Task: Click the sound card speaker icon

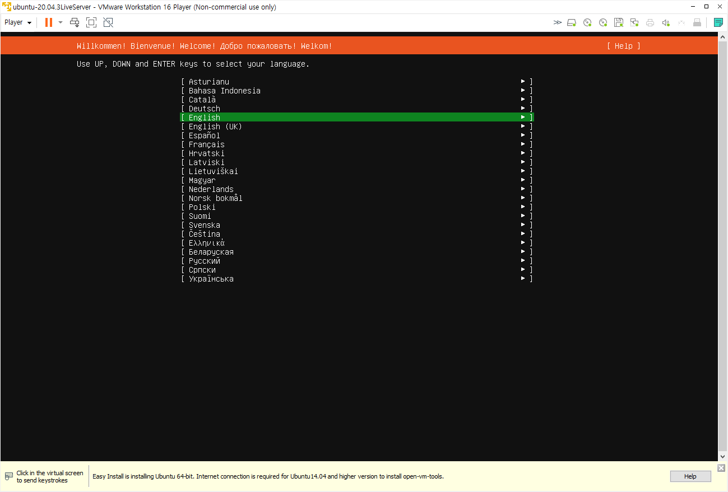Action: (x=666, y=22)
